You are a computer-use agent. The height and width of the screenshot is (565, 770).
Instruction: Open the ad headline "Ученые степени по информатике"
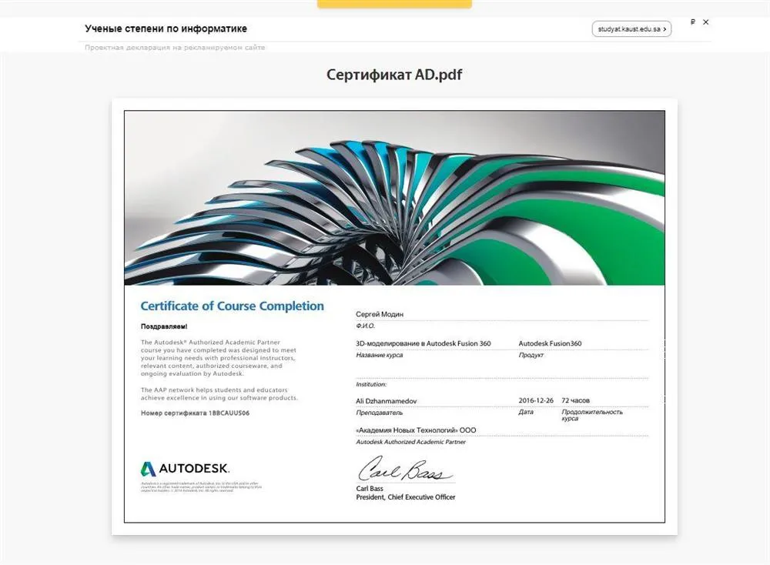tap(166, 28)
